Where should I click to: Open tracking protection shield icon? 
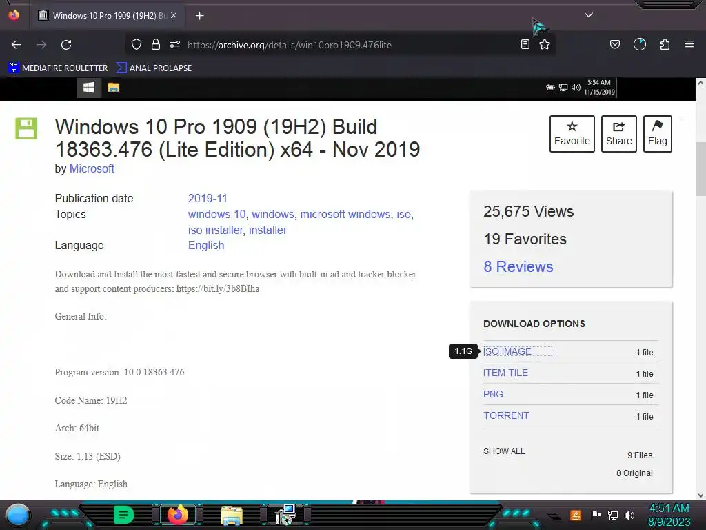coord(137,44)
